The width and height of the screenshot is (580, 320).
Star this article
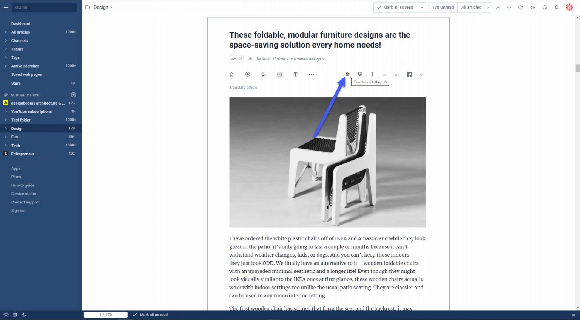tap(232, 74)
